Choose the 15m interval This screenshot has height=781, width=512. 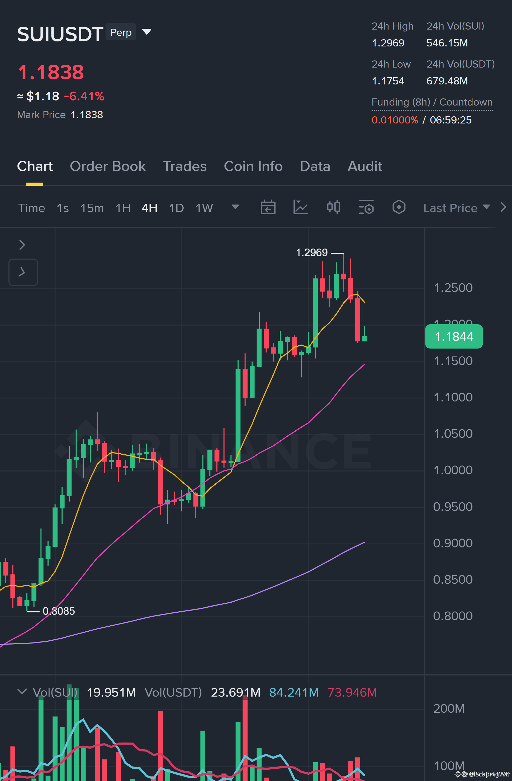[92, 208]
